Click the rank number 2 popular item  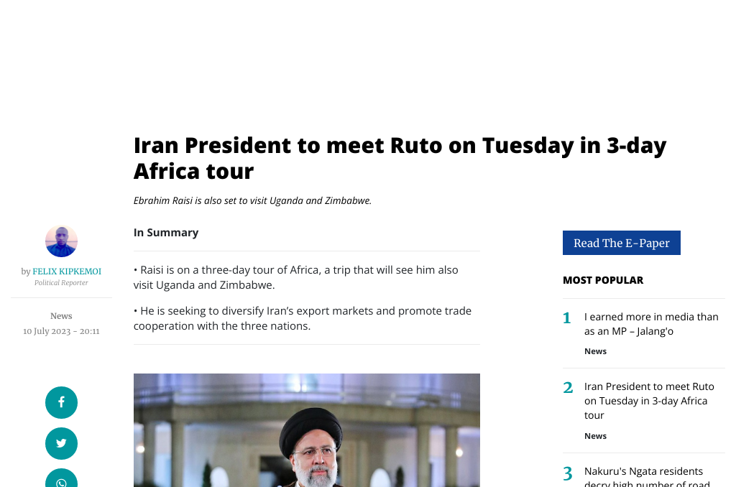pyautogui.click(x=567, y=388)
